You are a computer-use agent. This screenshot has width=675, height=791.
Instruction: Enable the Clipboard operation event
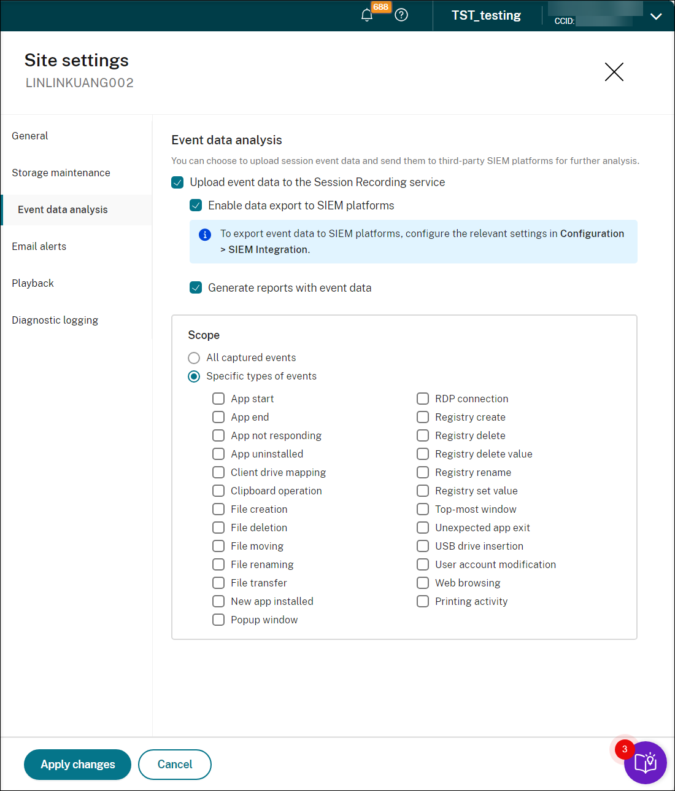[x=218, y=491]
